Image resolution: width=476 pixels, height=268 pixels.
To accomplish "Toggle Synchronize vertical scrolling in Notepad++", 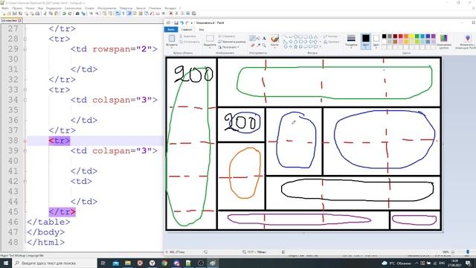I will click(105, 13).
